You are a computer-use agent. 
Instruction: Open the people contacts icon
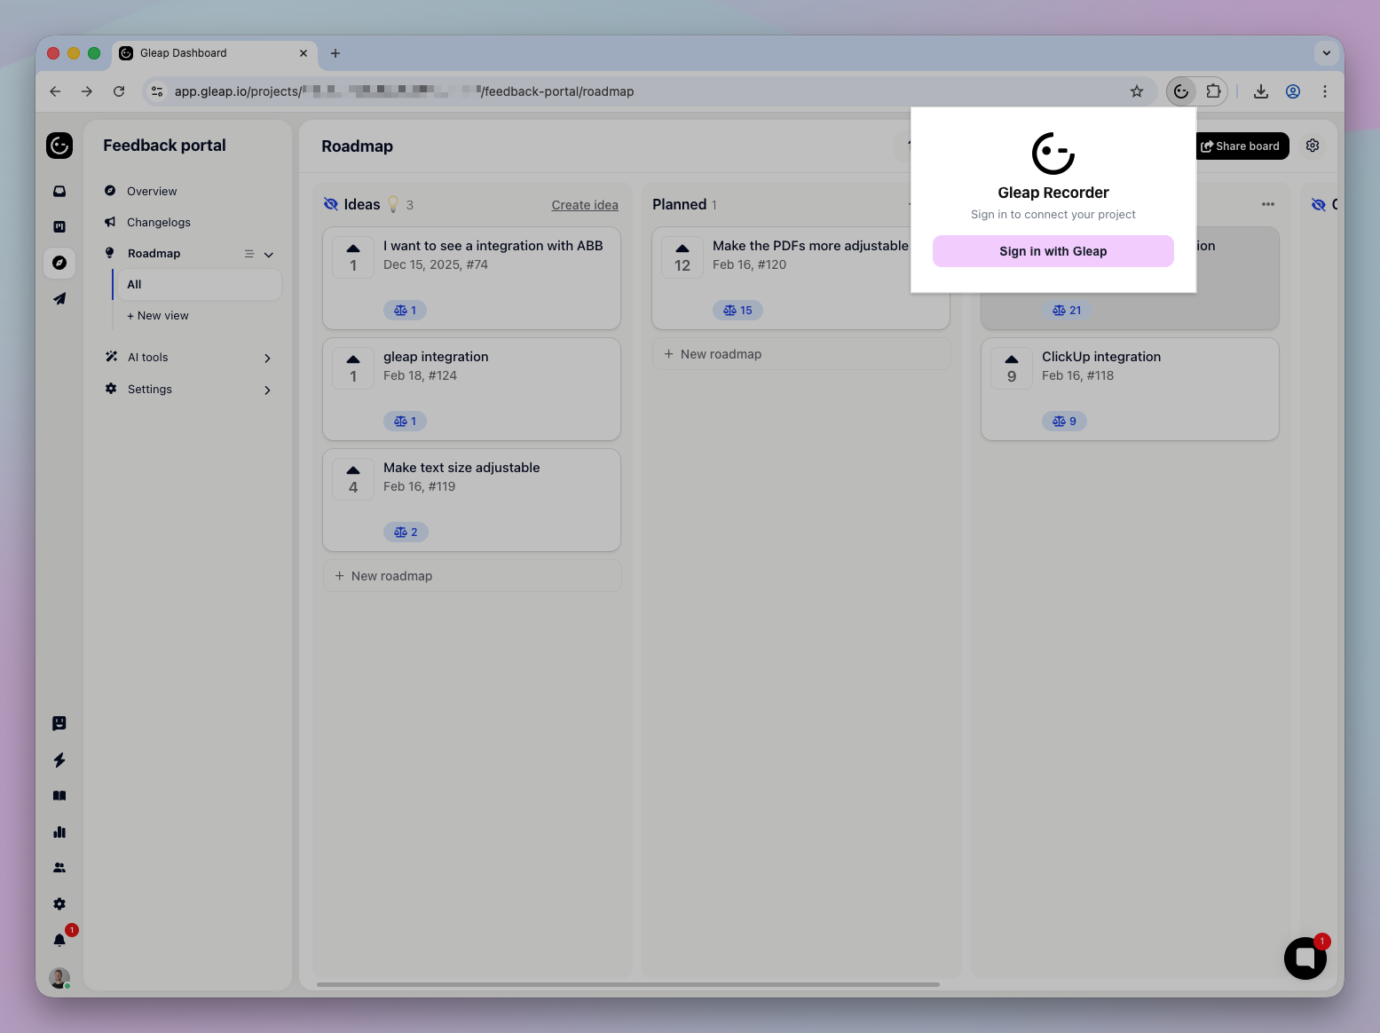pos(59,868)
